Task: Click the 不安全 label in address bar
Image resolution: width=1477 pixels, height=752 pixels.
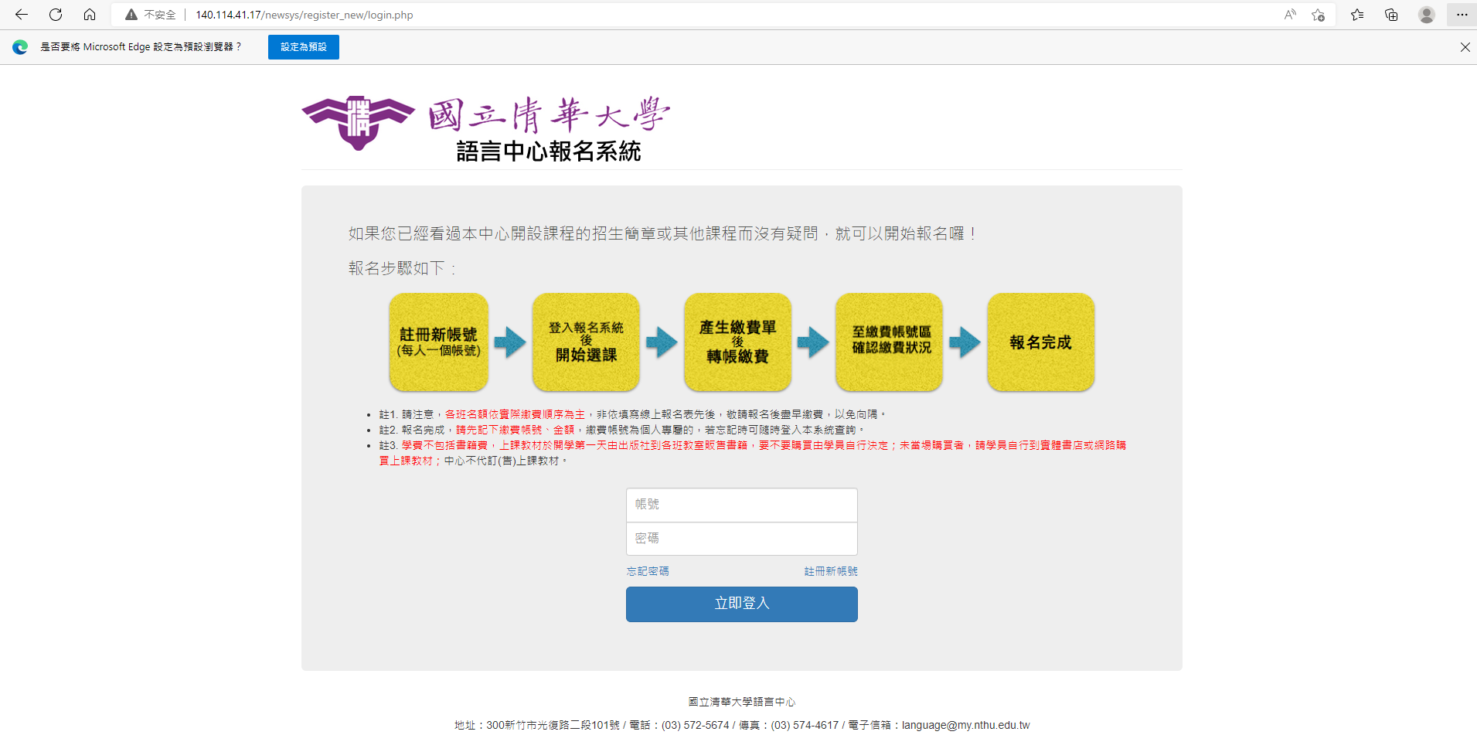Action: (160, 15)
